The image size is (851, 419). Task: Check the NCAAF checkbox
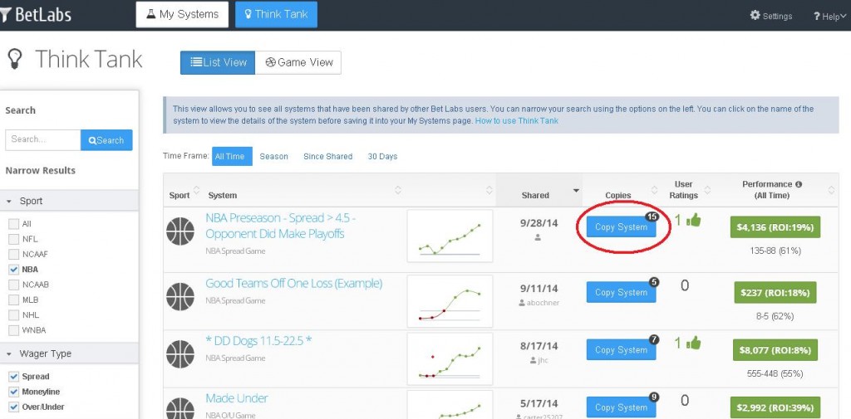pyautogui.click(x=13, y=254)
